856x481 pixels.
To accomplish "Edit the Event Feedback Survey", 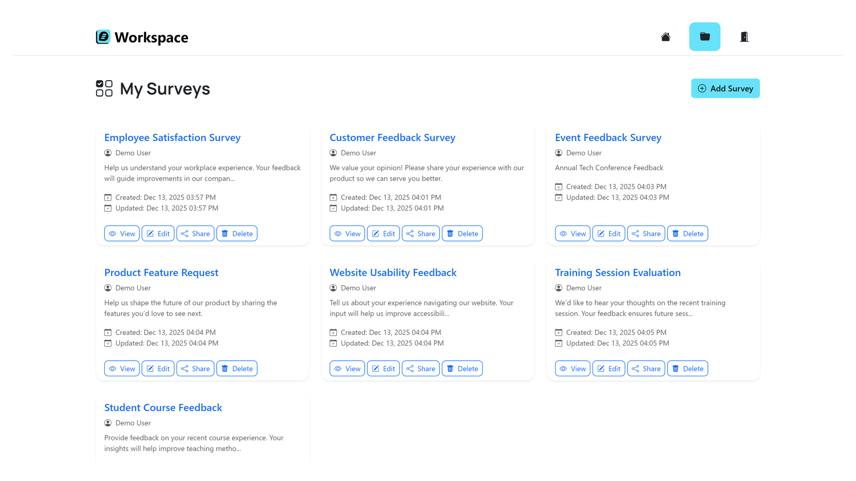I will (x=609, y=233).
